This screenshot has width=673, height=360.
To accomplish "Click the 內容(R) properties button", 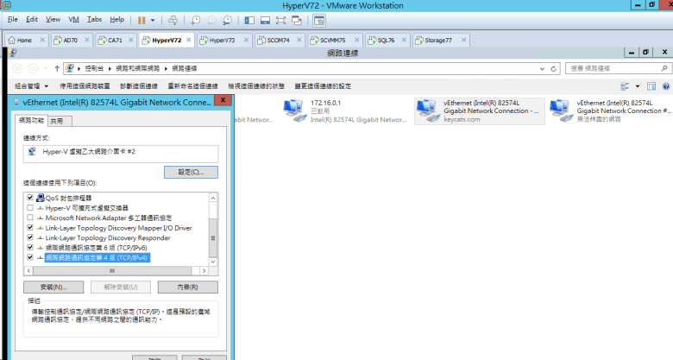I will 191,287.
